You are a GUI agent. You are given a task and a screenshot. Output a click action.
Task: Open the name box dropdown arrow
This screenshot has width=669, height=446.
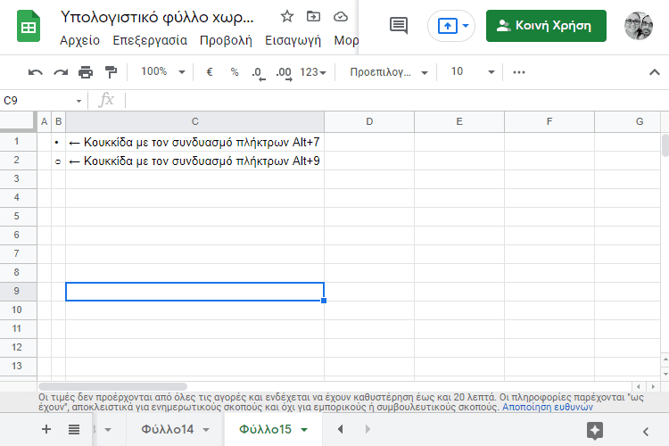tap(78, 101)
